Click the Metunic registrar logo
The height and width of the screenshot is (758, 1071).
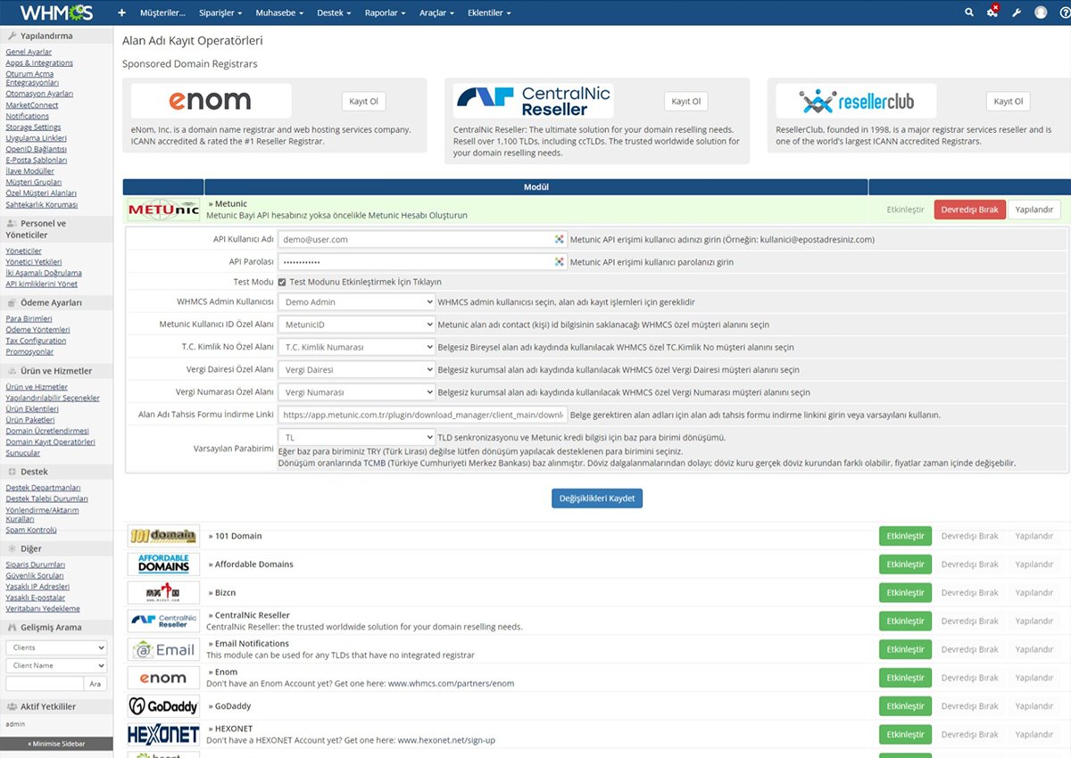[x=163, y=210]
